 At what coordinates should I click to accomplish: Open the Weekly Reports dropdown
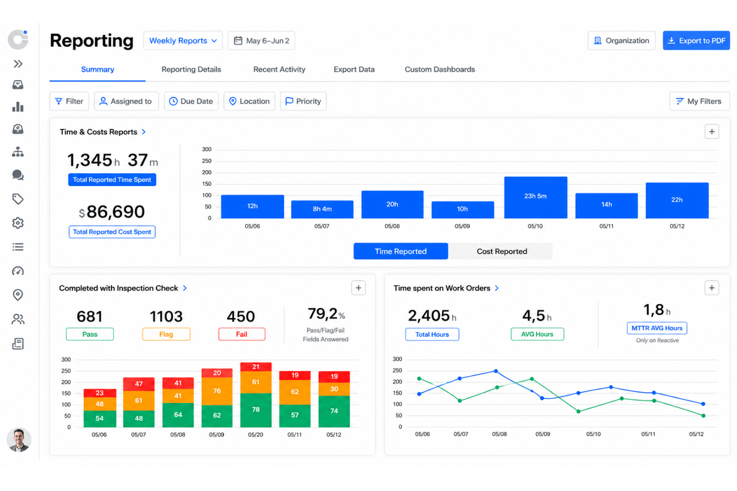click(183, 41)
